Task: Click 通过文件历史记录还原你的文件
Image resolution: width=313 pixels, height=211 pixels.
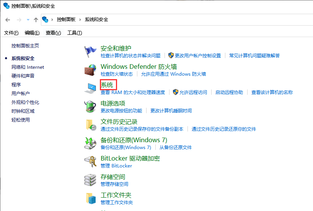Action: [224, 129]
